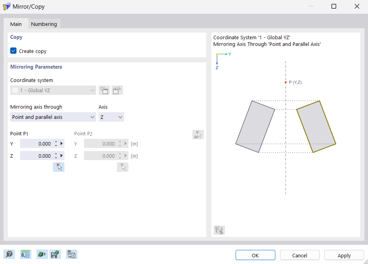Open the Coordinate system dropdown
This screenshot has width=368, height=264.
pyautogui.click(x=92, y=90)
